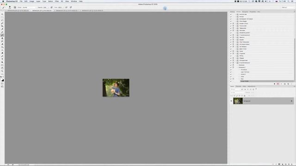Viewport: 296px width, 166px height.
Task: Toggle checkmark of topmost action set row
Action: 231,14
